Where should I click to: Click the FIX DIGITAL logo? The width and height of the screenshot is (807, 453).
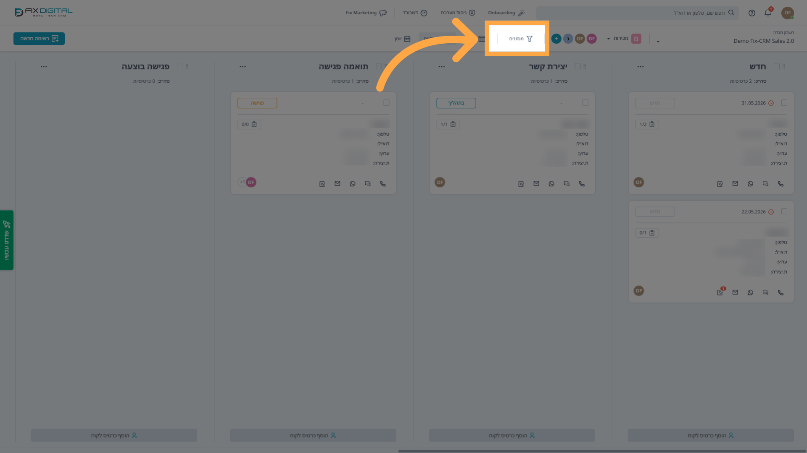[43, 12]
